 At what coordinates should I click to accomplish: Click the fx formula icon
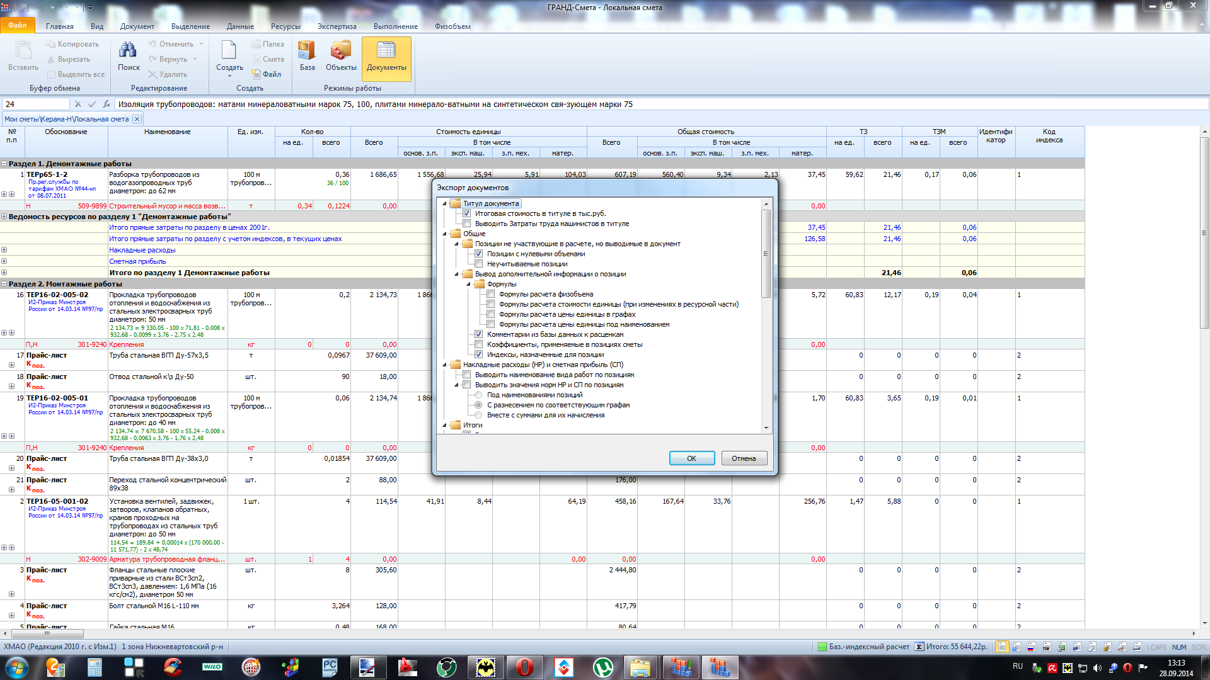click(x=107, y=104)
